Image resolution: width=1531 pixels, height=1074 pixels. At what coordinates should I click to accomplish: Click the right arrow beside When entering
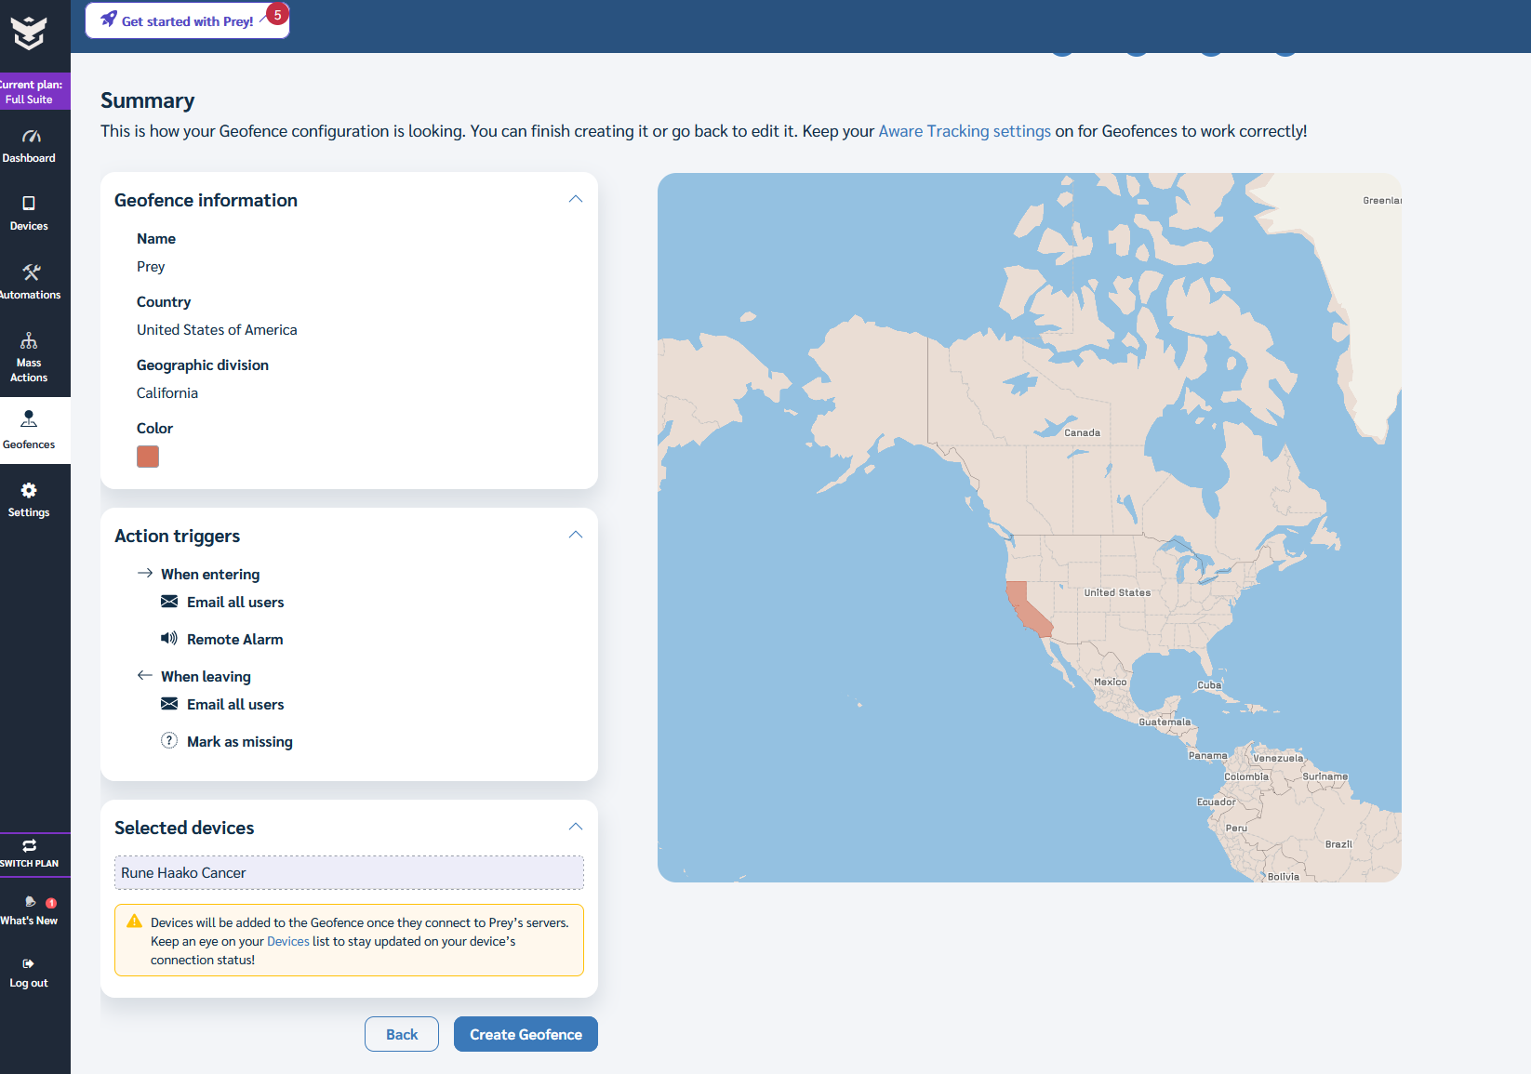pyautogui.click(x=145, y=573)
